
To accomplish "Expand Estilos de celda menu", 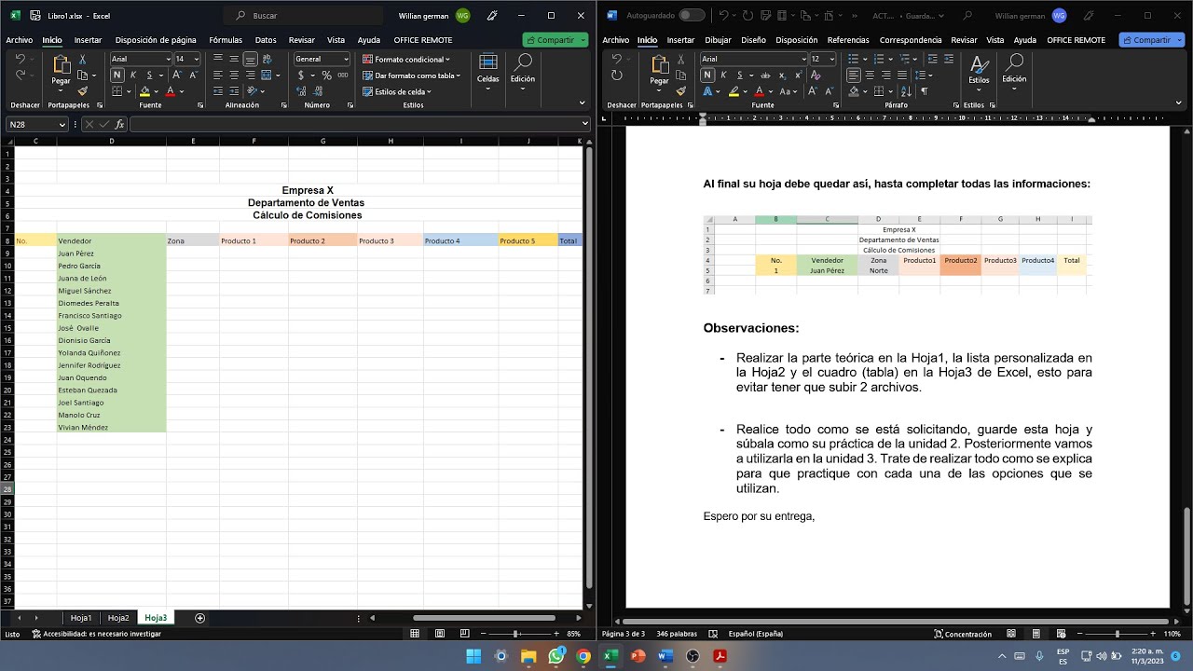I will 397,91.
